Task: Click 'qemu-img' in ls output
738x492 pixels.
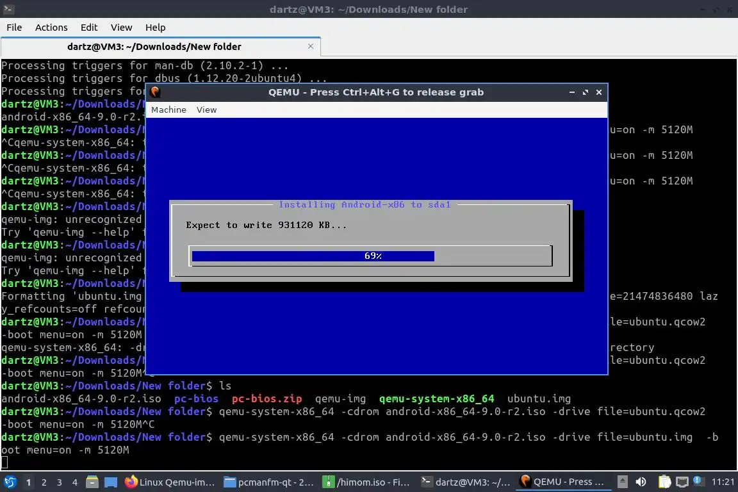Action: [x=340, y=398]
